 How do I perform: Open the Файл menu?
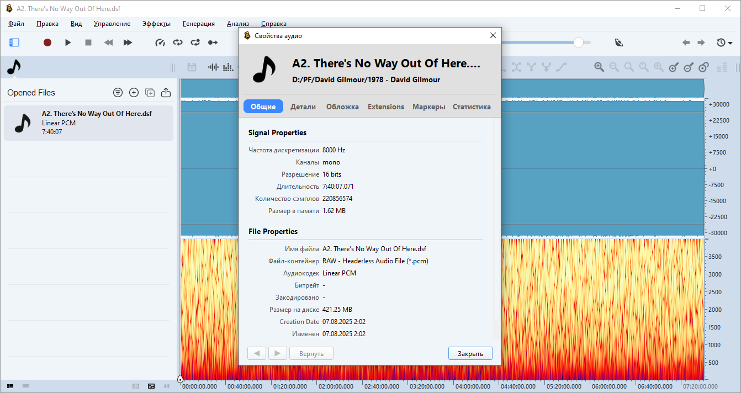16,24
